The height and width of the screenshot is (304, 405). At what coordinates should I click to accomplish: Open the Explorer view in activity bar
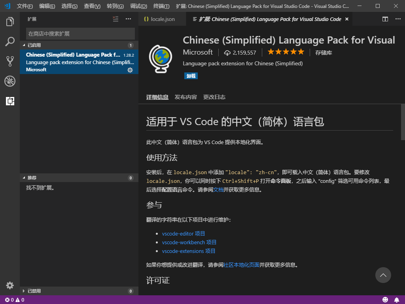(x=10, y=21)
